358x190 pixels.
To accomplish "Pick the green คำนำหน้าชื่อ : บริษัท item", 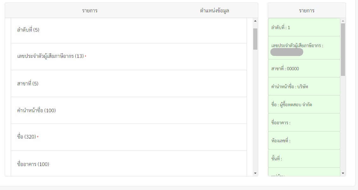I will 304,87.
